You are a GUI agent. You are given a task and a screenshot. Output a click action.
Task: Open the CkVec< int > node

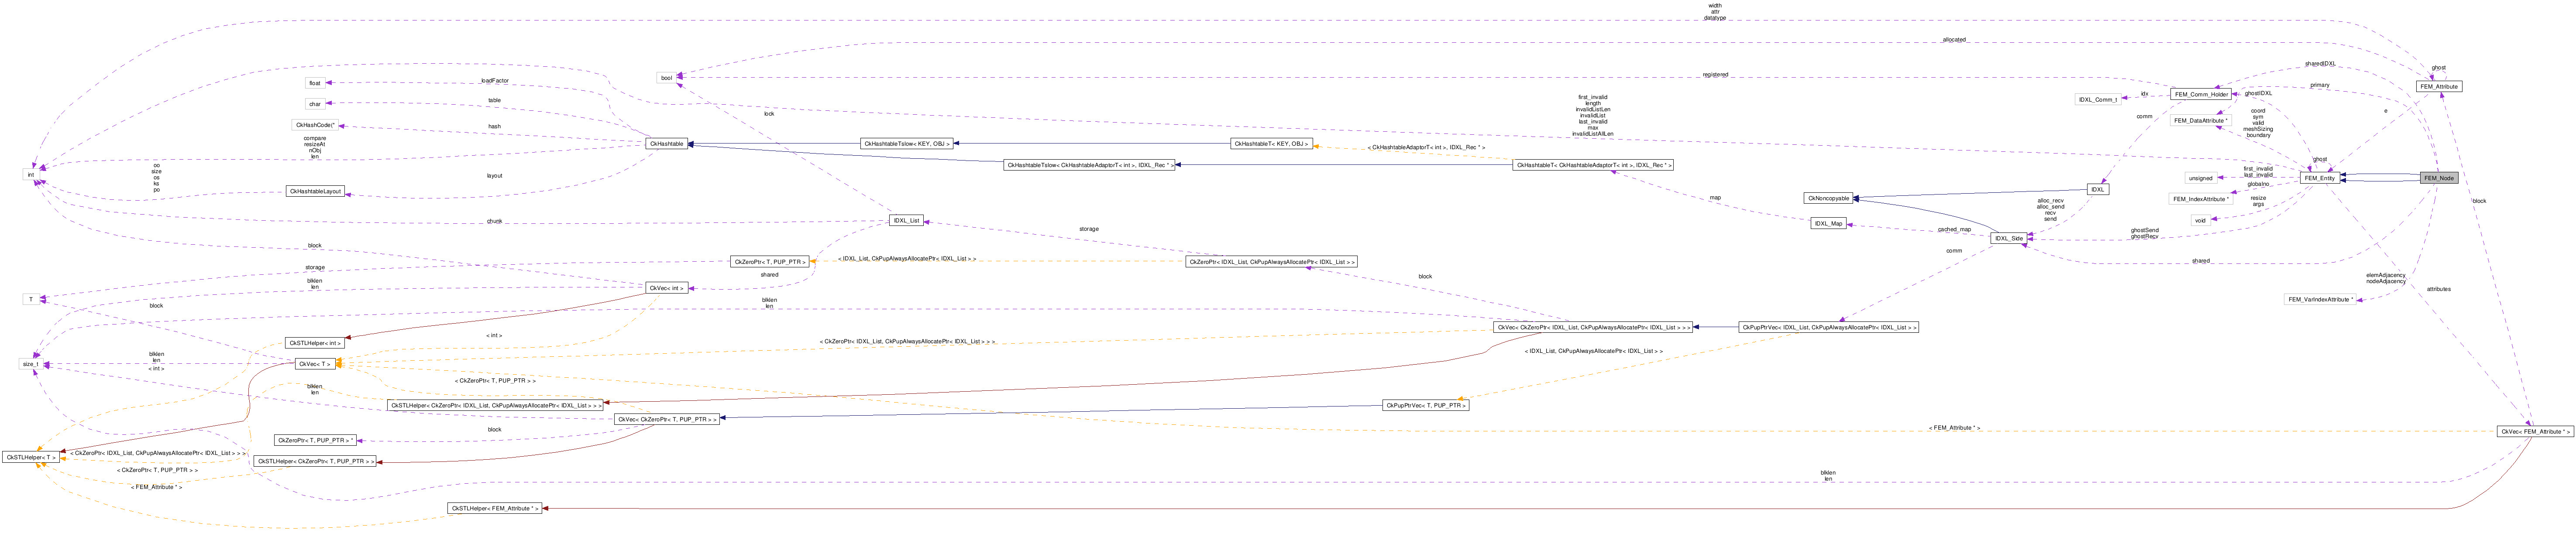click(666, 288)
